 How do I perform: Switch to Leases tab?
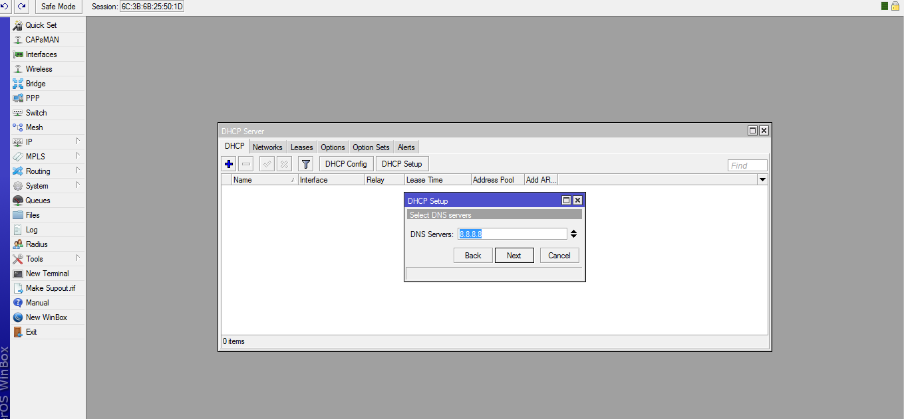301,147
